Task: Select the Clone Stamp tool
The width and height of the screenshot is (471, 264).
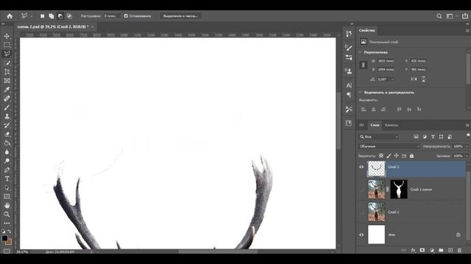Action: (7, 117)
